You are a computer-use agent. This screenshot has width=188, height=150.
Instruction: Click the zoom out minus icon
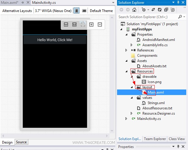[100, 25]
